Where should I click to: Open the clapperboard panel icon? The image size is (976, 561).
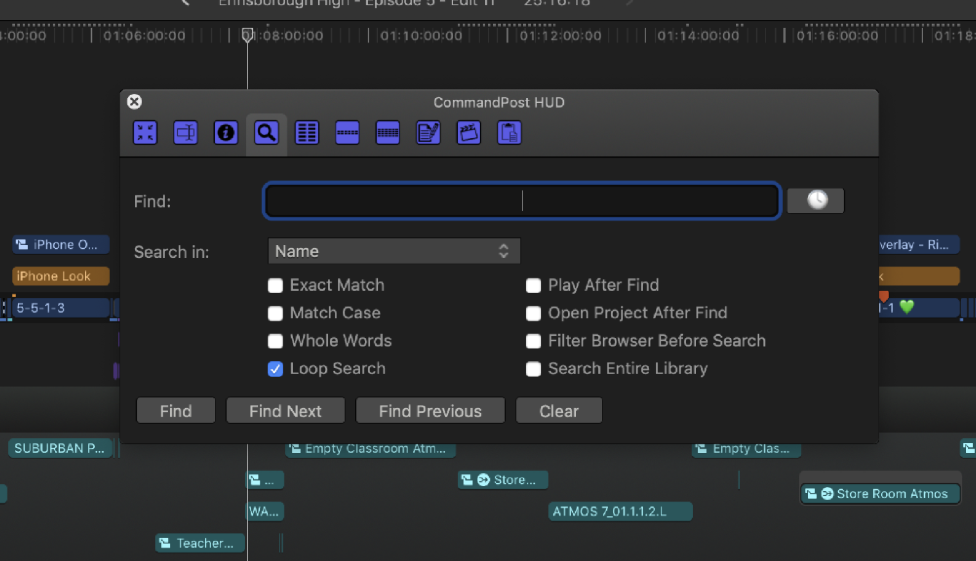468,133
